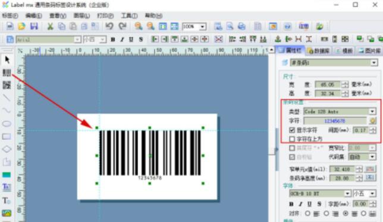383x222 pixels.
Task: Click the Zoom in magnifier icon
Action: pyautogui.click(x=139, y=26)
